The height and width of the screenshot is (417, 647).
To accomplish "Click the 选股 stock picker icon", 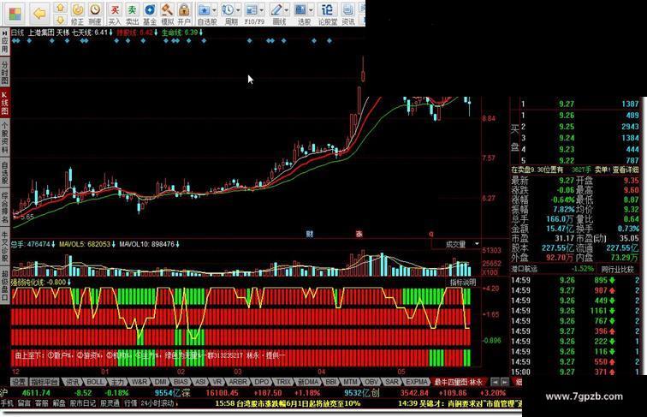I will tap(300, 10).
